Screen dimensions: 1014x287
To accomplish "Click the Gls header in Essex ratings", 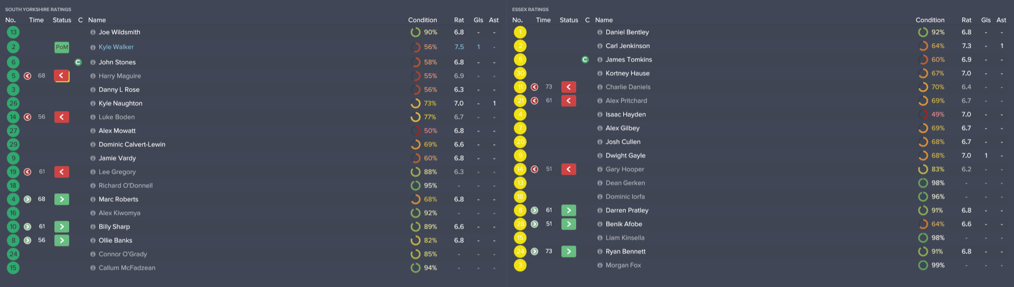I will [x=985, y=20].
